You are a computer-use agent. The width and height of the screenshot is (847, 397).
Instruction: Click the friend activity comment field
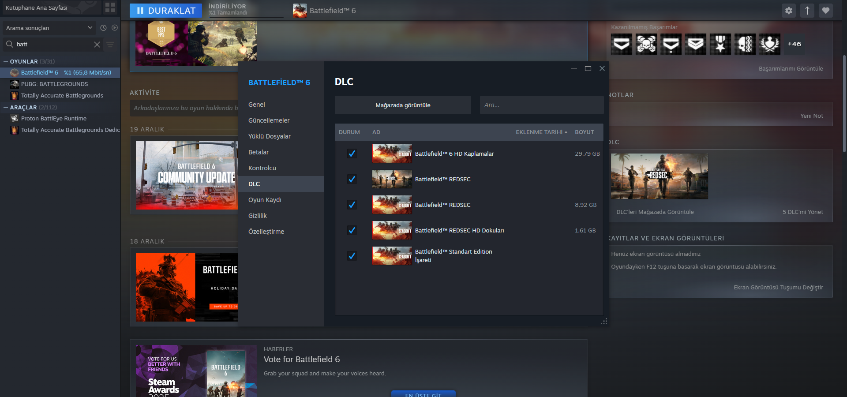pos(184,108)
